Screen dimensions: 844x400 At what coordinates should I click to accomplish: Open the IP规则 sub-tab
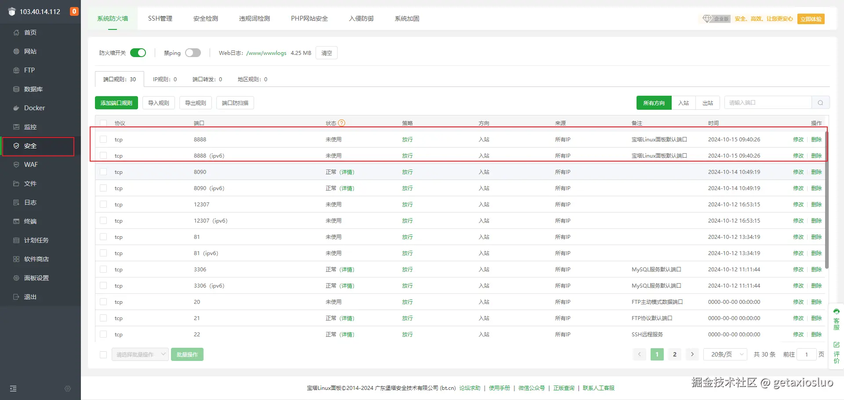[x=165, y=79]
